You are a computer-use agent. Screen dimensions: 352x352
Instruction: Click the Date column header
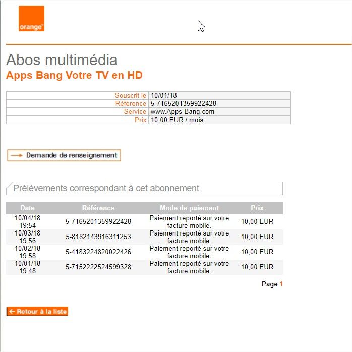tap(28, 208)
